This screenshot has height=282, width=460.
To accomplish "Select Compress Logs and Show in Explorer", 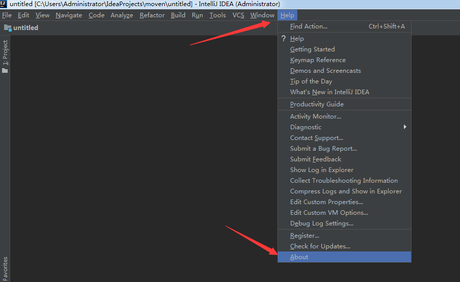I will pyautogui.click(x=344, y=191).
